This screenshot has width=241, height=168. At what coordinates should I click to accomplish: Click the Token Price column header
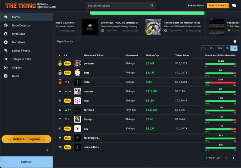pos(182,55)
